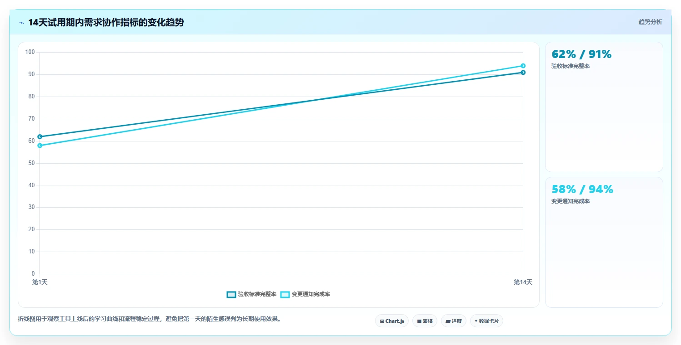Click the 变更通知完成率 card caption

click(571, 201)
